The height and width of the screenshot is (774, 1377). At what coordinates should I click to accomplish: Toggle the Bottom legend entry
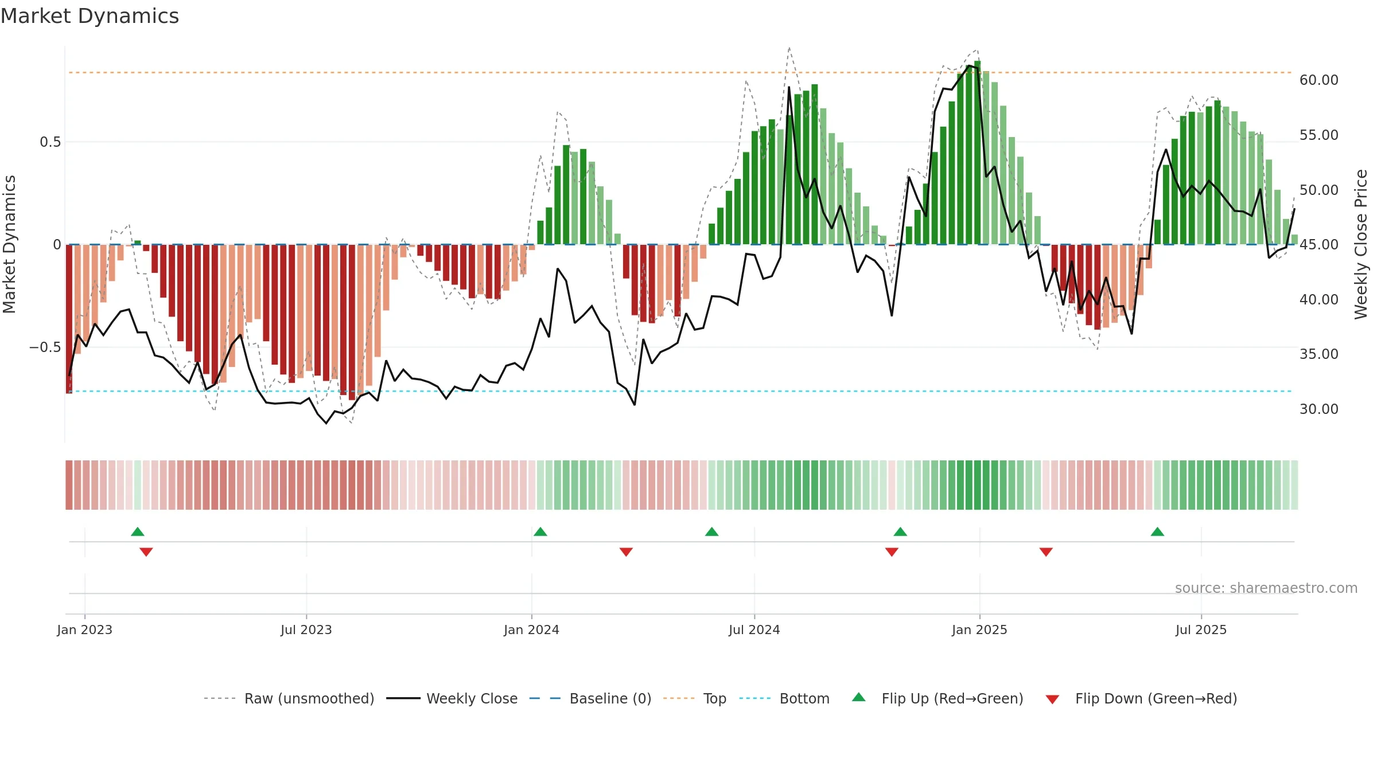[x=784, y=698]
